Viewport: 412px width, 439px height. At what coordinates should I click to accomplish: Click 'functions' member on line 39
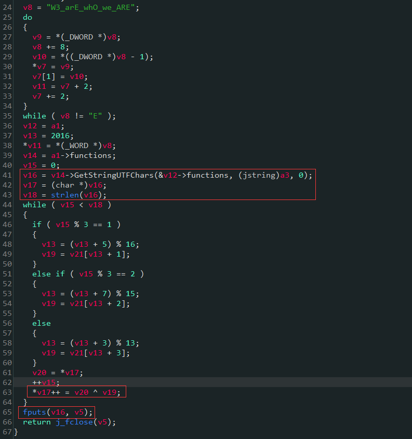(90, 155)
